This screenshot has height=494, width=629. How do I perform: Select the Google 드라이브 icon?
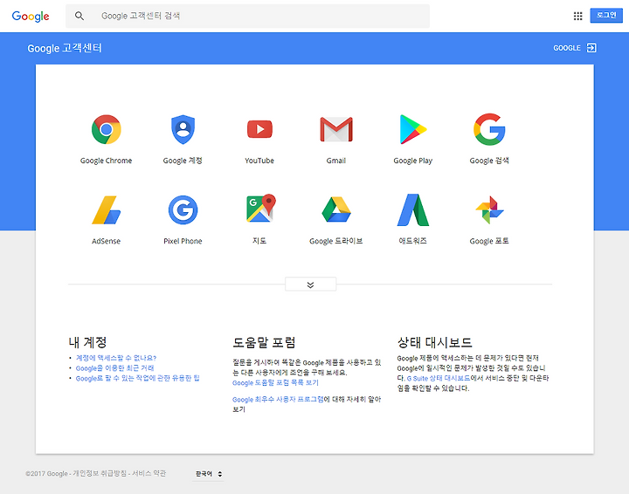[336, 209]
